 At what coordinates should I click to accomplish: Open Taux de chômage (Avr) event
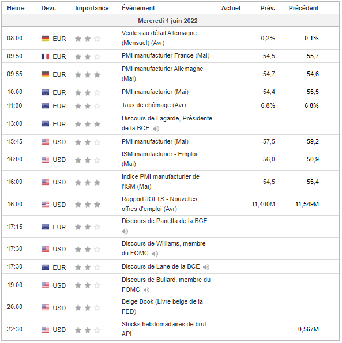coord(154,105)
